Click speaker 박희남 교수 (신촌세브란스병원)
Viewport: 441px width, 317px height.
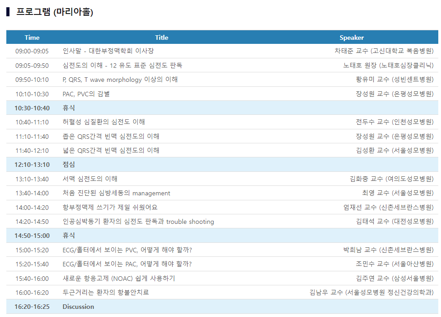click(x=389, y=250)
